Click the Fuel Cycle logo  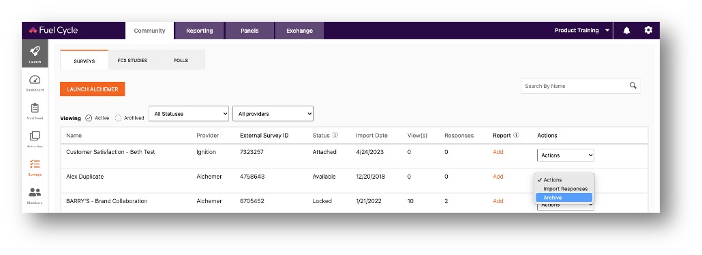(53, 31)
